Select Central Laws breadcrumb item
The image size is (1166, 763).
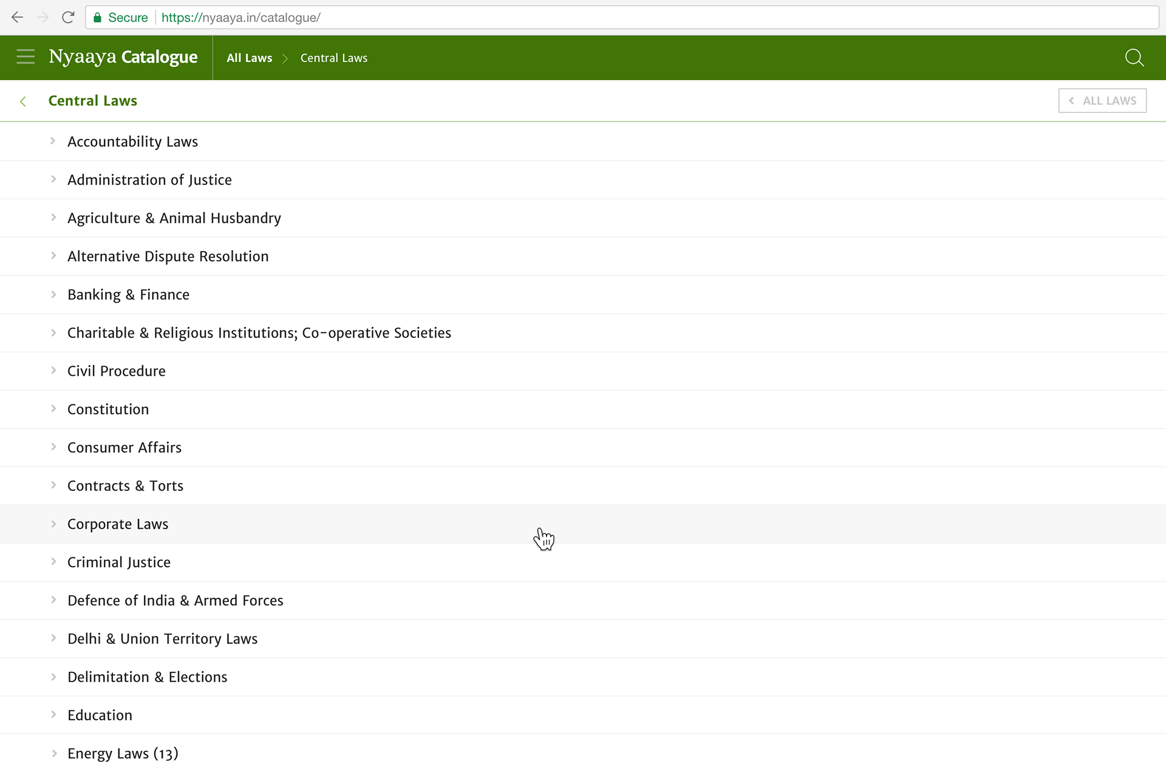(x=333, y=58)
